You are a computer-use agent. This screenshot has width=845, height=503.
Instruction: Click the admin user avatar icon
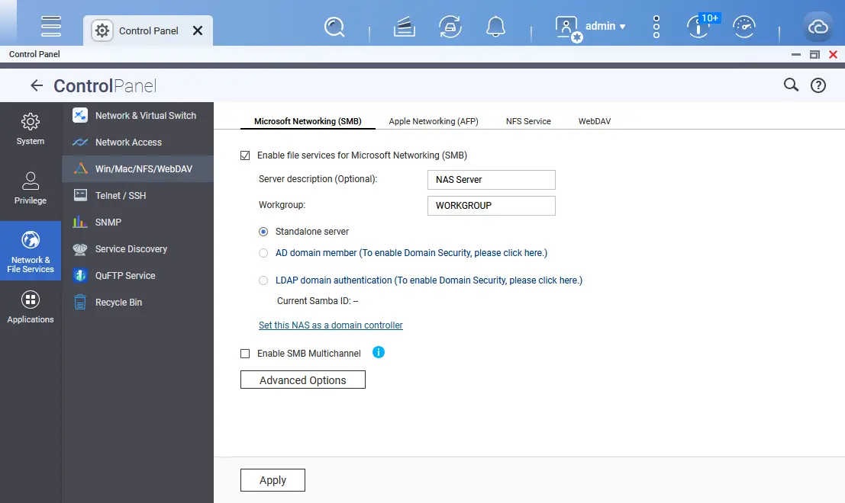(567, 28)
